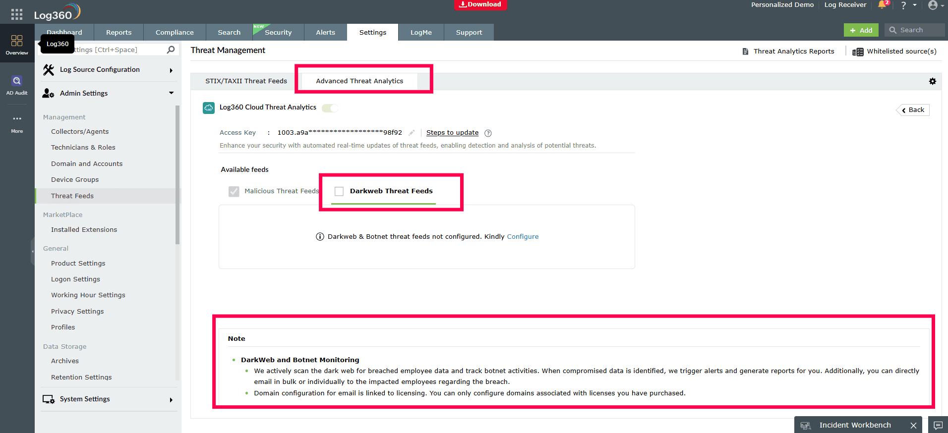
Task: Click the Threat Analytics Reports document icon
Action: (745, 52)
